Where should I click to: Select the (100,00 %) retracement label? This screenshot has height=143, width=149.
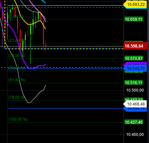18,119
